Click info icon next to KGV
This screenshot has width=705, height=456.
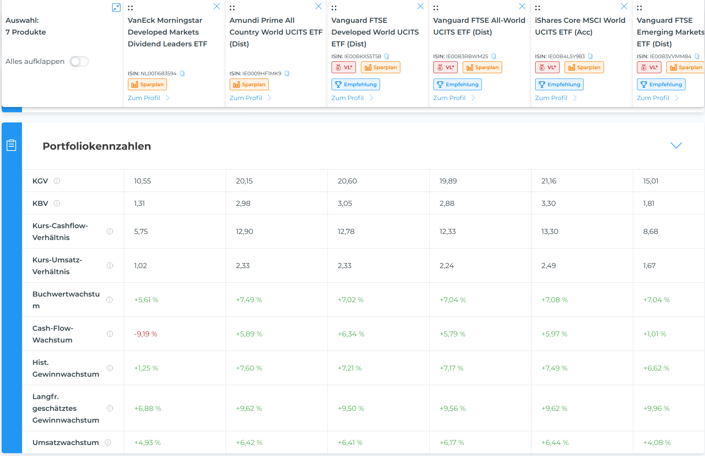point(57,181)
